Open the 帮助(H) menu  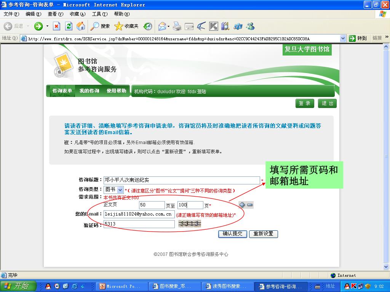click(122, 14)
